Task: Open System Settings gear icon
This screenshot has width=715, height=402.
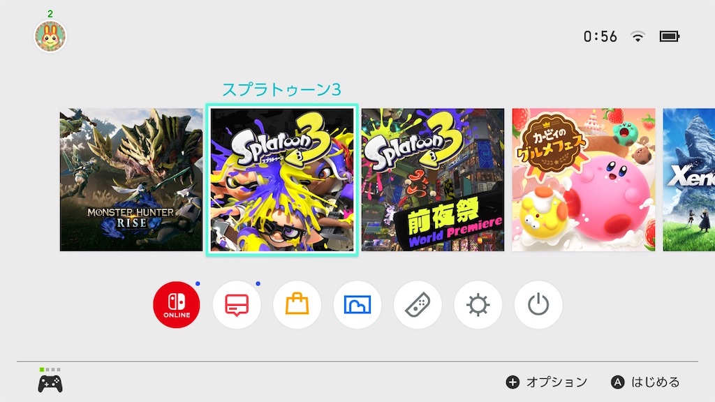Action: 478,304
